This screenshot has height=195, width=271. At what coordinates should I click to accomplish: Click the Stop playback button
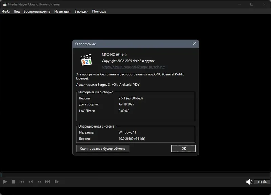(x=14, y=182)
